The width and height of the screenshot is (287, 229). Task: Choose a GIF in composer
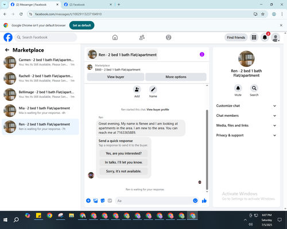click(x=110, y=200)
